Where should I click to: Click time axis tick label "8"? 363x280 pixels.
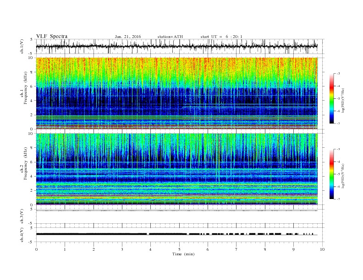point(265,249)
